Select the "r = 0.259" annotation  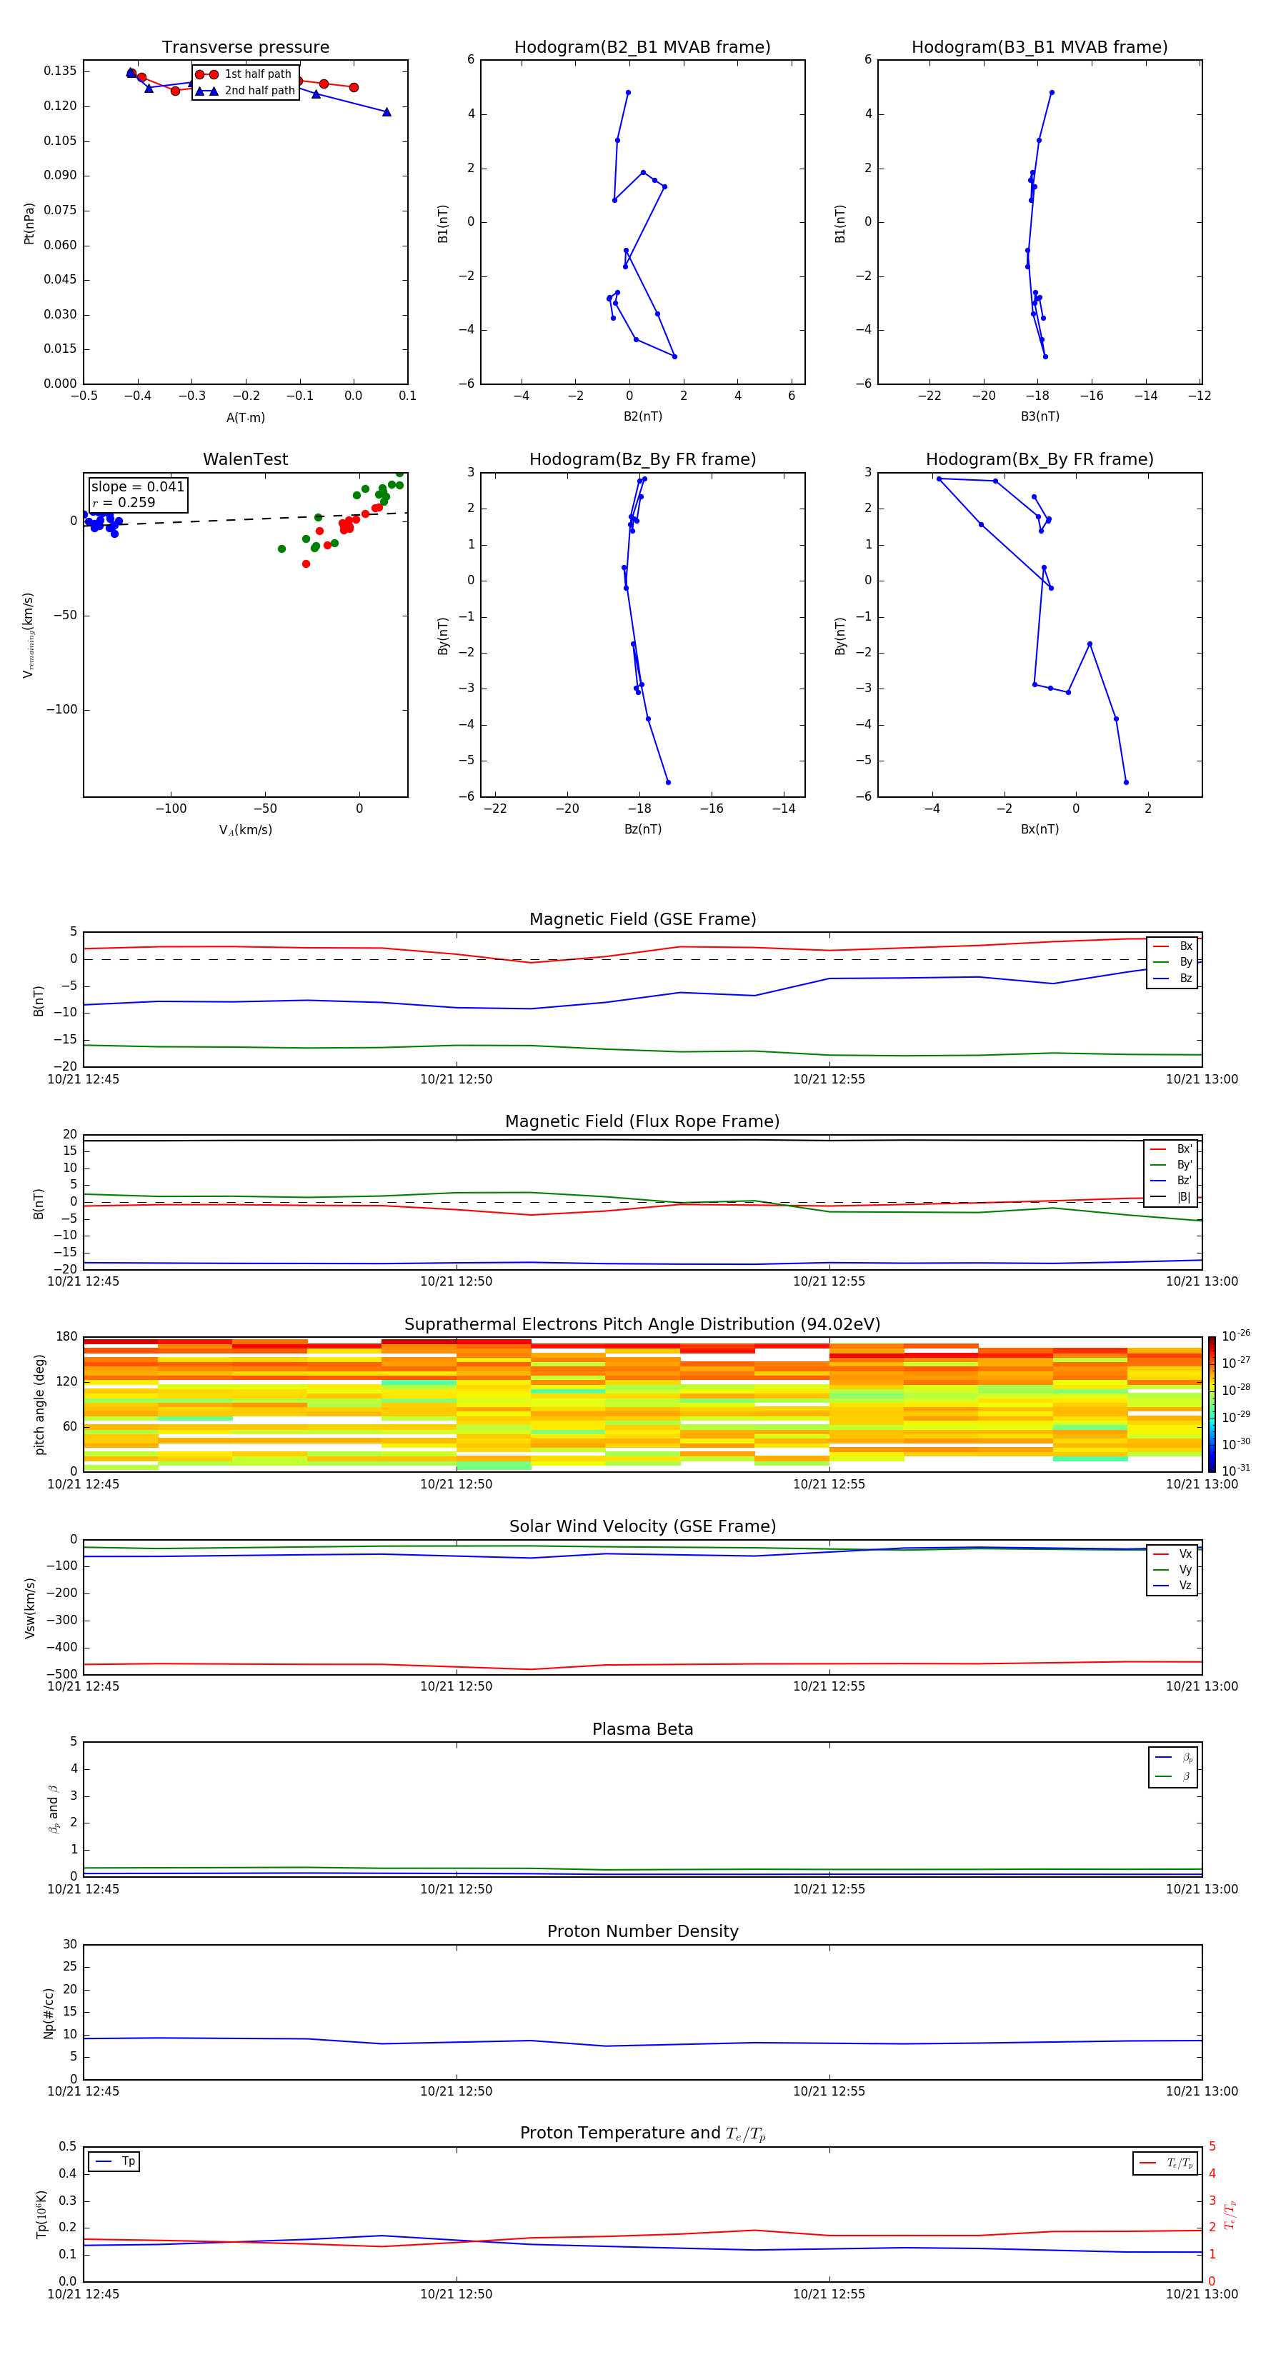124,502
